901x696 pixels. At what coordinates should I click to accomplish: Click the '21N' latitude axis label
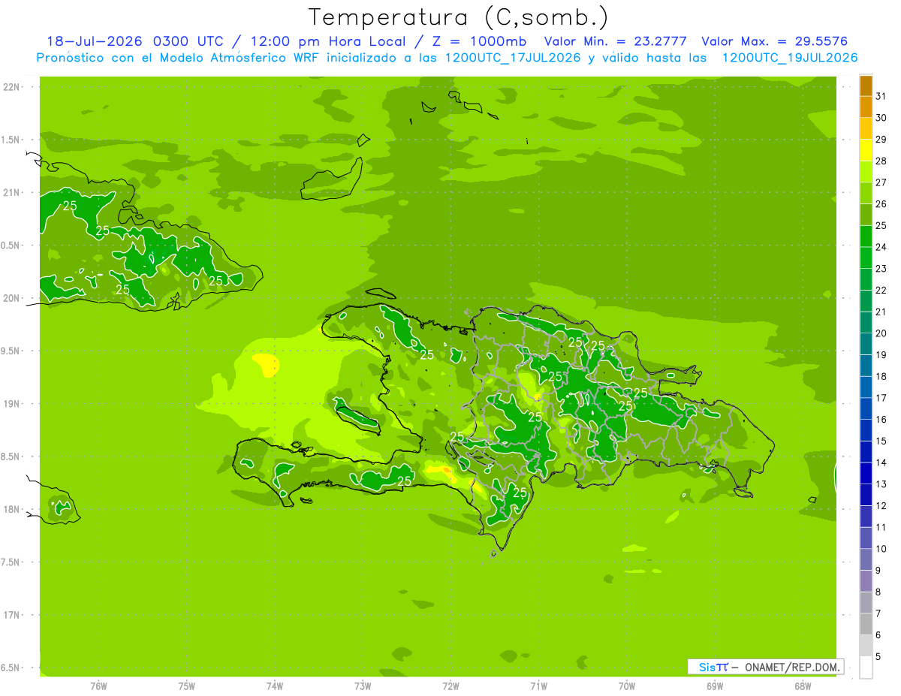12,193
